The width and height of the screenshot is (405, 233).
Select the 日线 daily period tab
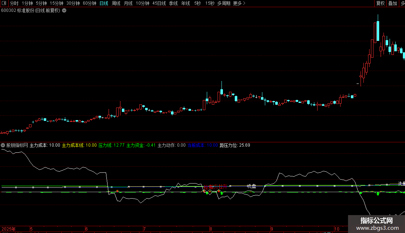point(104,3)
